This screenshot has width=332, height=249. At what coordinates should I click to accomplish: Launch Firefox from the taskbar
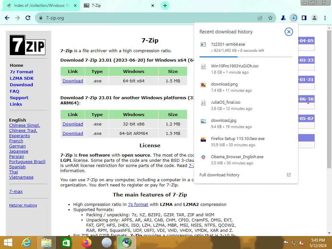click(x=86, y=243)
